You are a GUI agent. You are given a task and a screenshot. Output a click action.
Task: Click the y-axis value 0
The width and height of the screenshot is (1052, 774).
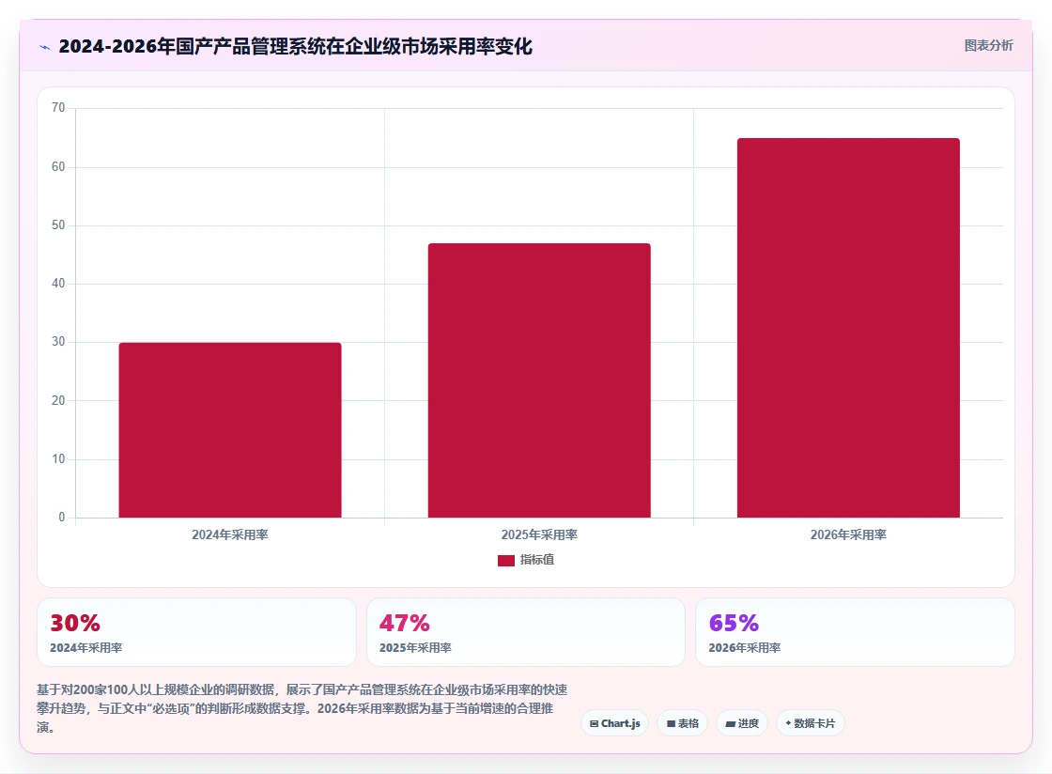62,518
